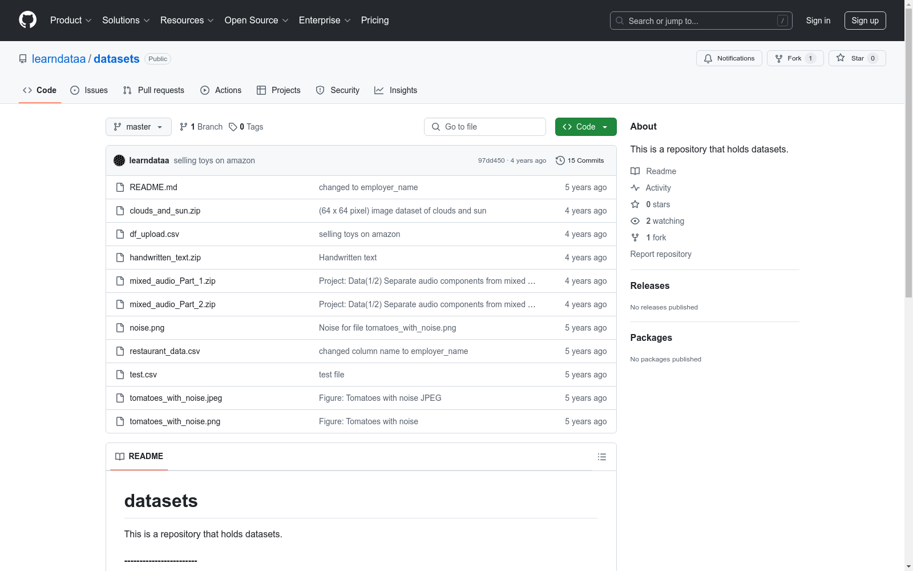Click the GitHub logo icon

27,20
